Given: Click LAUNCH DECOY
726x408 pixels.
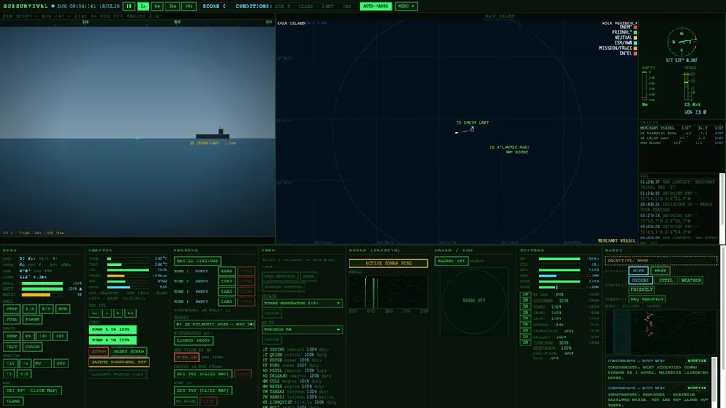Looking at the screenshot, I should 193,341.
